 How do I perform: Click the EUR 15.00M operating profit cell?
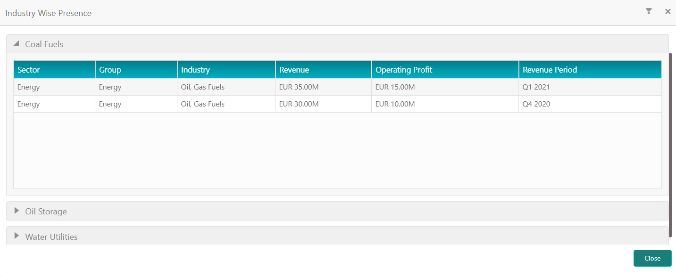pos(395,87)
